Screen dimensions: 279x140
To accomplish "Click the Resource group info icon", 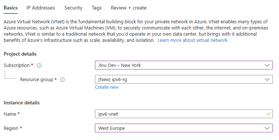I will [x=62, y=80].
